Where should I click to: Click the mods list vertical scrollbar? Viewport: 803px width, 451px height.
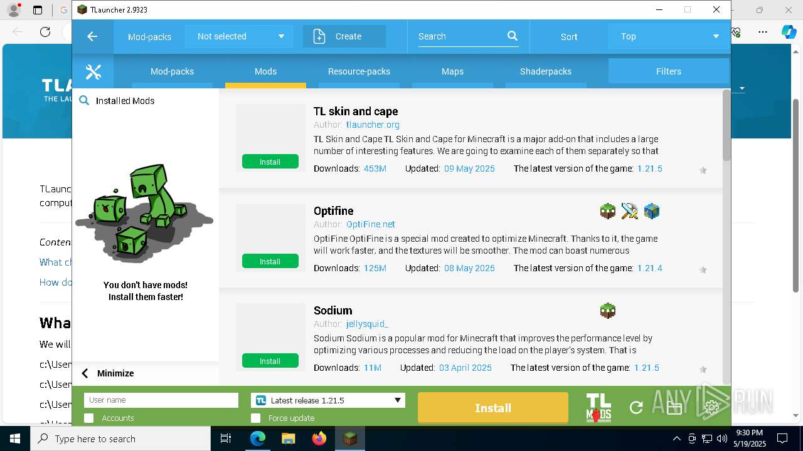(726, 125)
